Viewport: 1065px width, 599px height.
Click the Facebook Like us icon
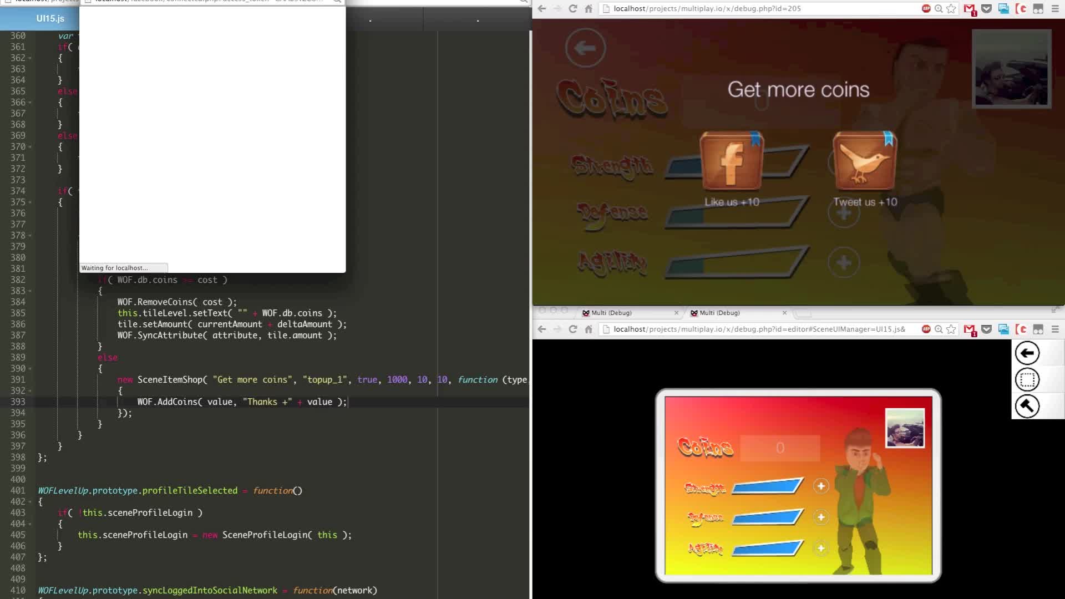[732, 161]
